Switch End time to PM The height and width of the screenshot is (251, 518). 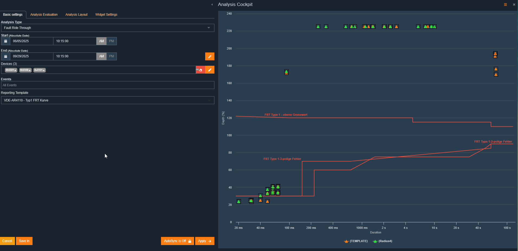[x=111, y=56]
